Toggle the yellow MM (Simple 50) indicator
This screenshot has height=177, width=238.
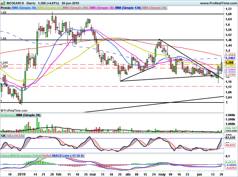(49, 8)
